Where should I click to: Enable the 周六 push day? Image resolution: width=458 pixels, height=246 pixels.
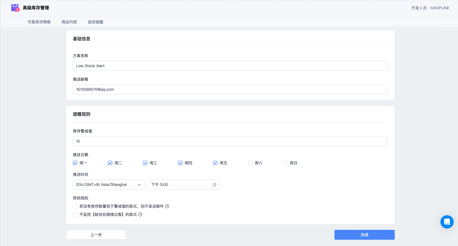(x=250, y=163)
